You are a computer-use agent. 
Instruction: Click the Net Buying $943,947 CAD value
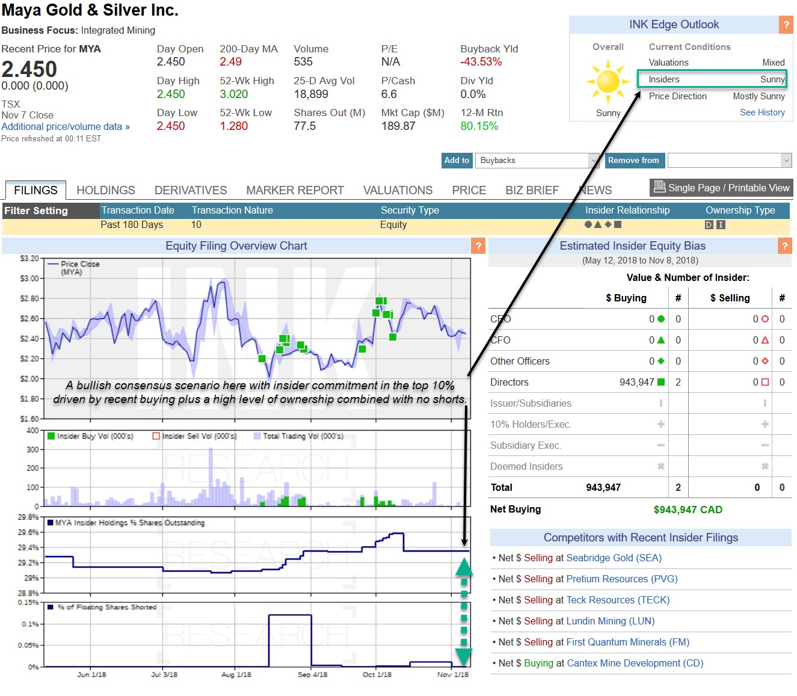coord(688,510)
